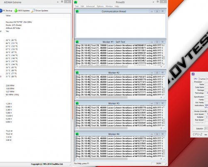Click Worker #2 scroll-down arrow
This screenshot has width=208, height=167.
tap(164, 95)
